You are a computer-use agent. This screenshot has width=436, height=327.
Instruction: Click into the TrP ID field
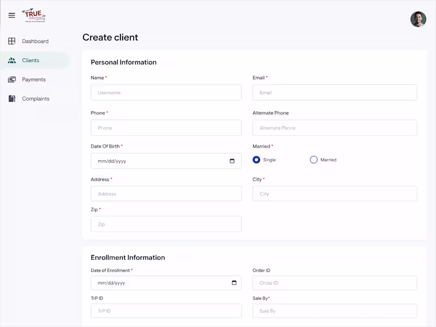pyautogui.click(x=166, y=311)
